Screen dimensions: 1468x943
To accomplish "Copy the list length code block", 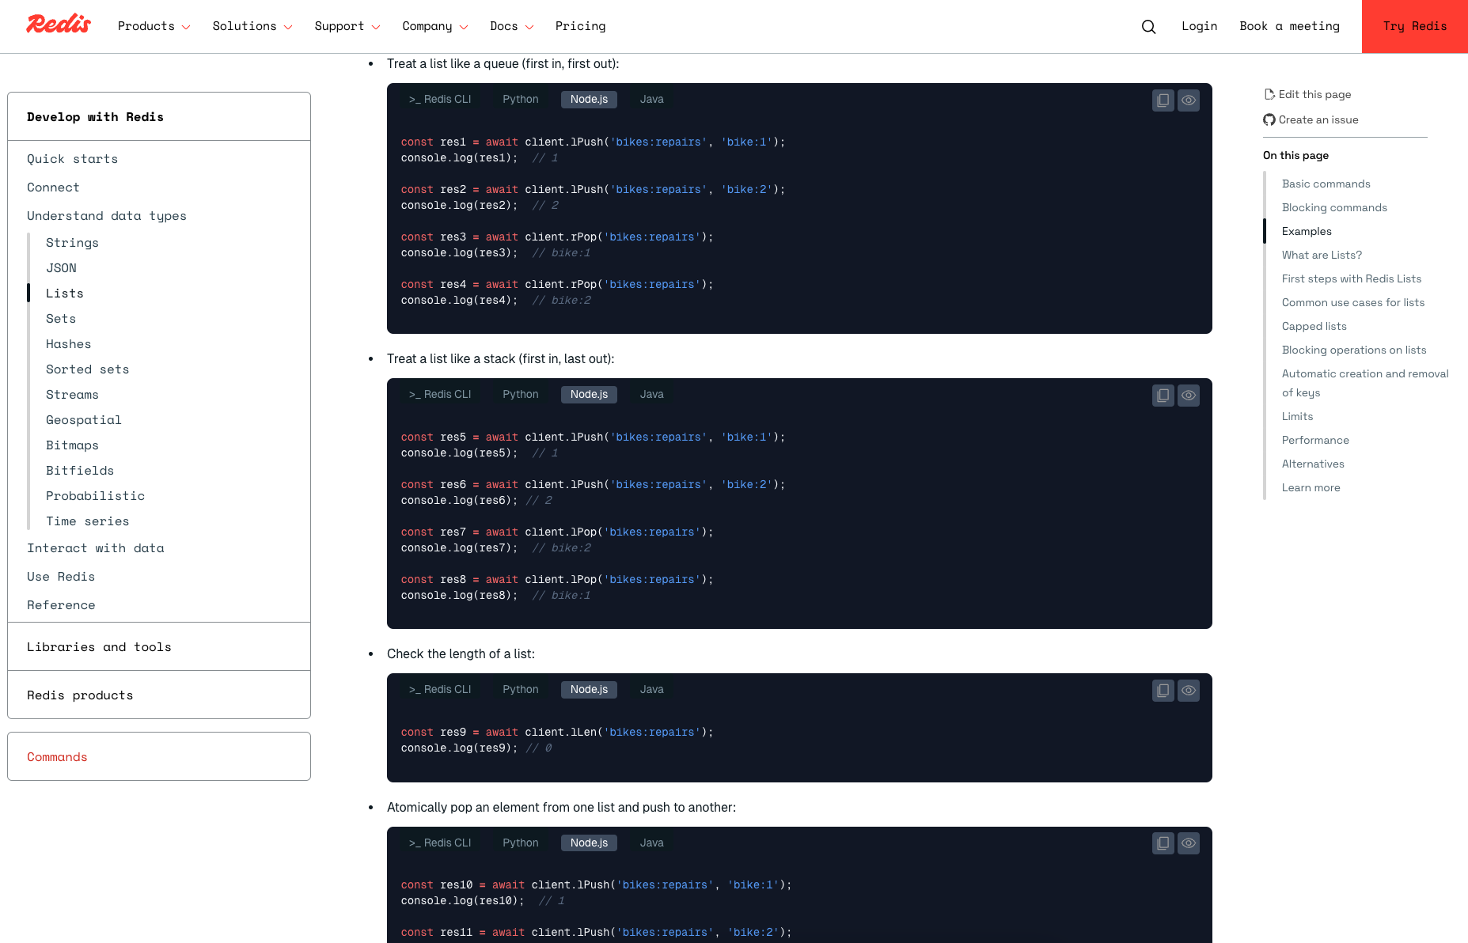I will (1163, 691).
